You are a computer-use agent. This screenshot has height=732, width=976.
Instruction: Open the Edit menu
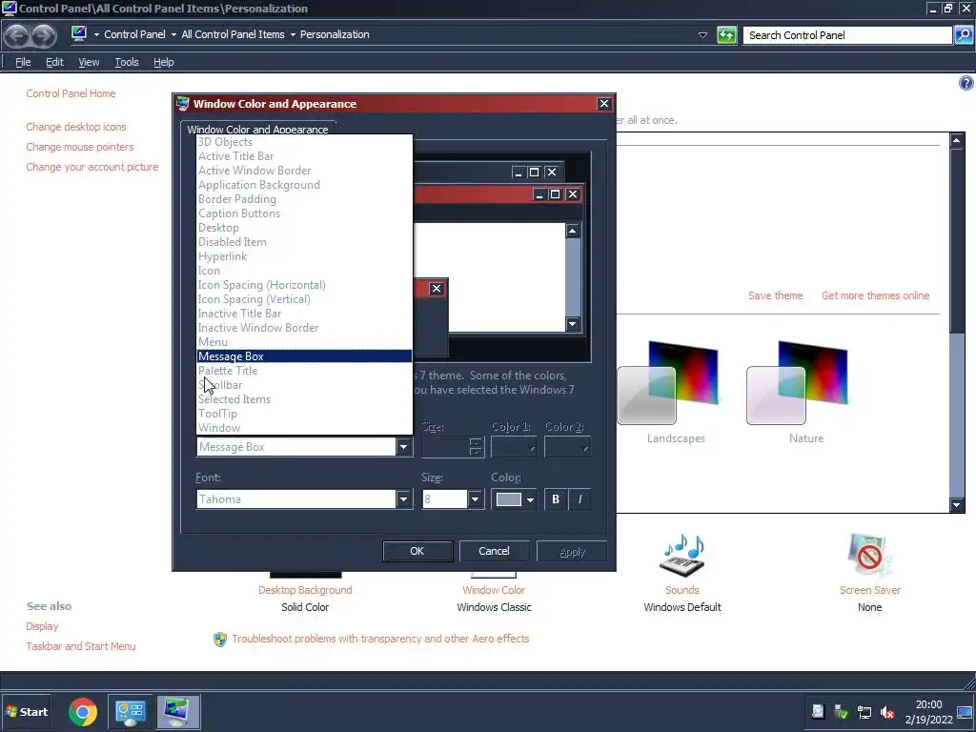[54, 62]
